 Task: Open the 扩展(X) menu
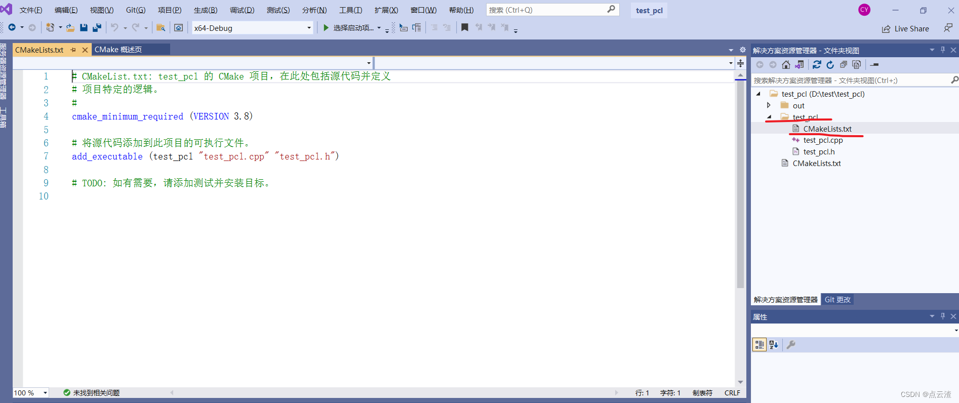[386, 10]
